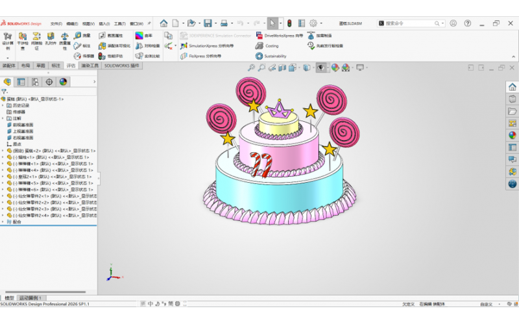Expand the 注解 (Annotations) tree node
519x324 pixels.
click(x=3, y=119)
